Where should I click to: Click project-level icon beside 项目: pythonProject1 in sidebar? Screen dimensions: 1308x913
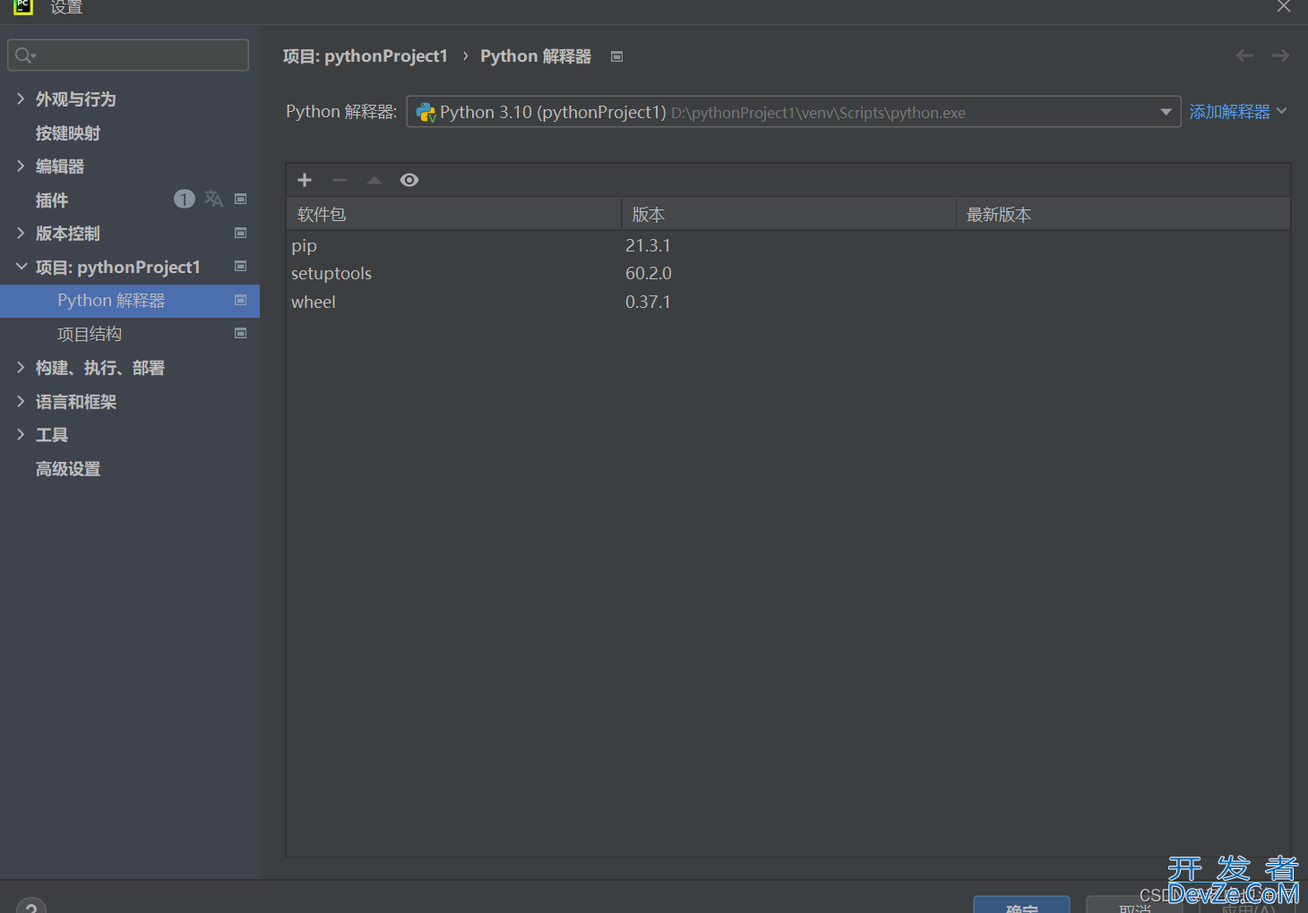click(x=240, y=266)
